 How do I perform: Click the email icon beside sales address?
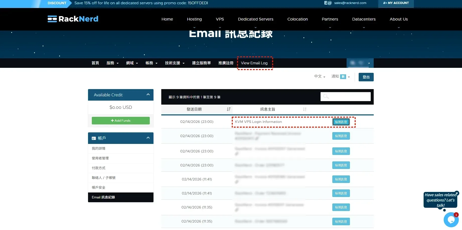click(328, 3)
